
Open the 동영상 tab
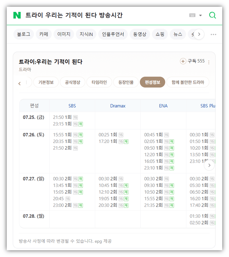click(140, 34)
